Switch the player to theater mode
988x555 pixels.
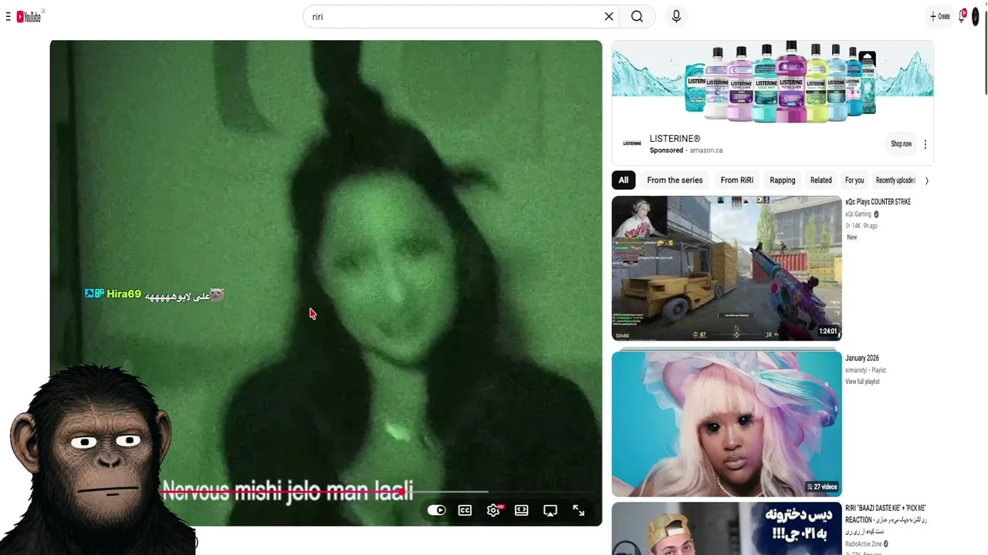pyautogui.click(x=522, y=510)
